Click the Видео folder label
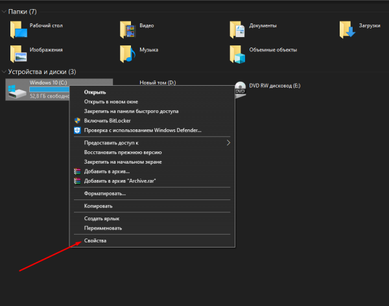This screenshot has width=389, height=306. tap(147, 25)
